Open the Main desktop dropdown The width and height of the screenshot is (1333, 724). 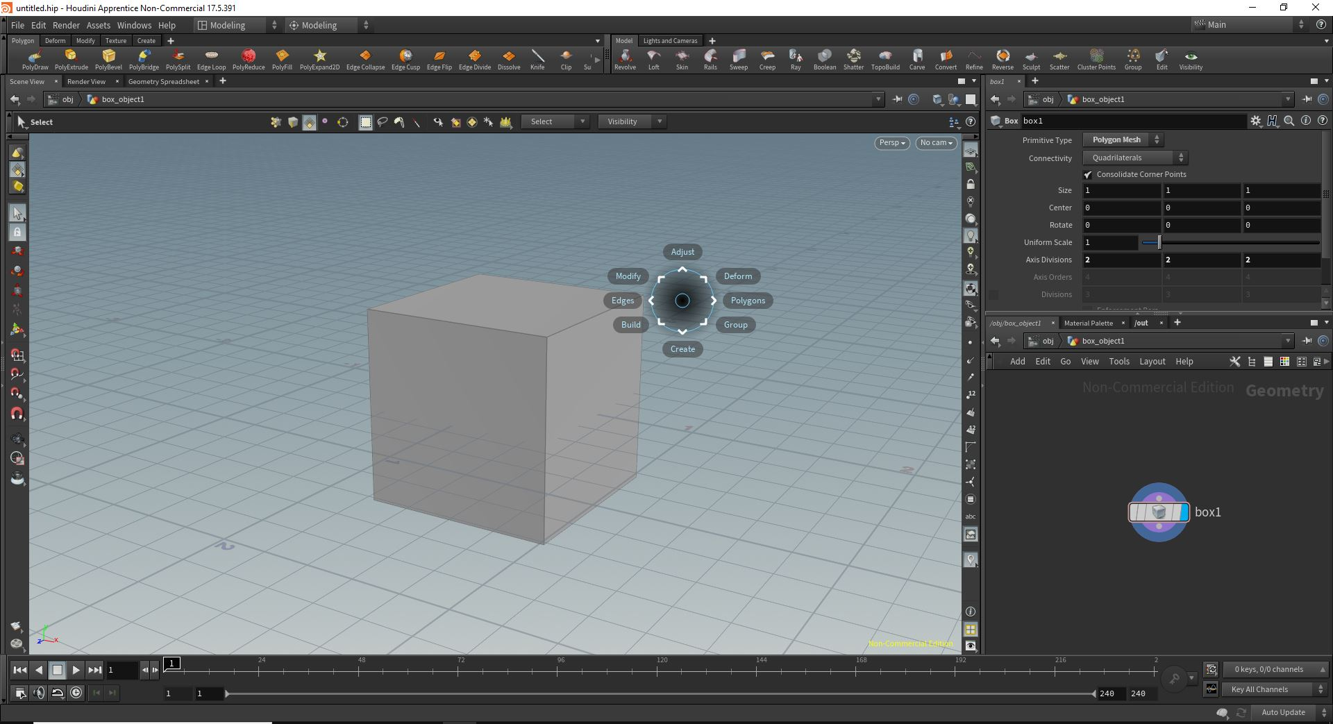(x=1249, y=24)
